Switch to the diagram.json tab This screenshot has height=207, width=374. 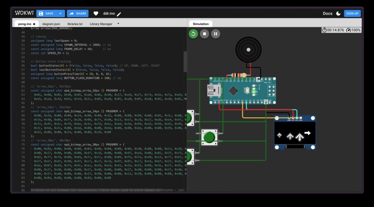click(51, 23)
